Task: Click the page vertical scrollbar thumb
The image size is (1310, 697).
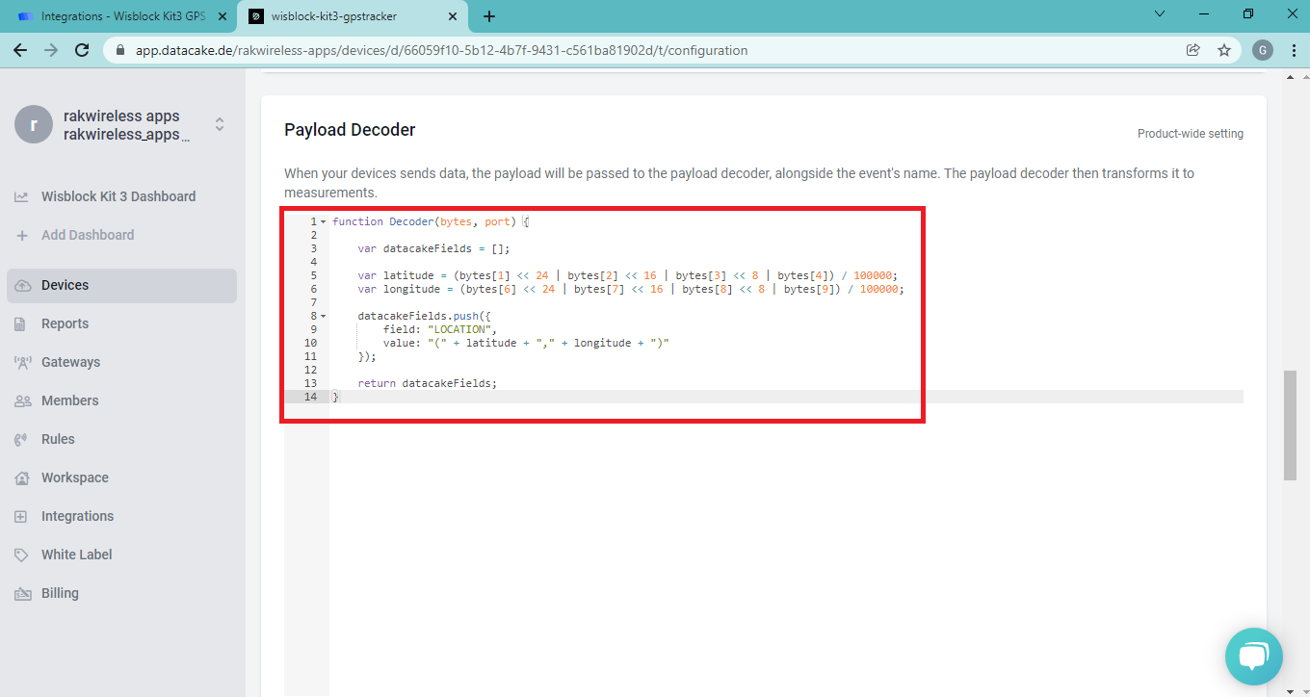Action: [1290, 424]
